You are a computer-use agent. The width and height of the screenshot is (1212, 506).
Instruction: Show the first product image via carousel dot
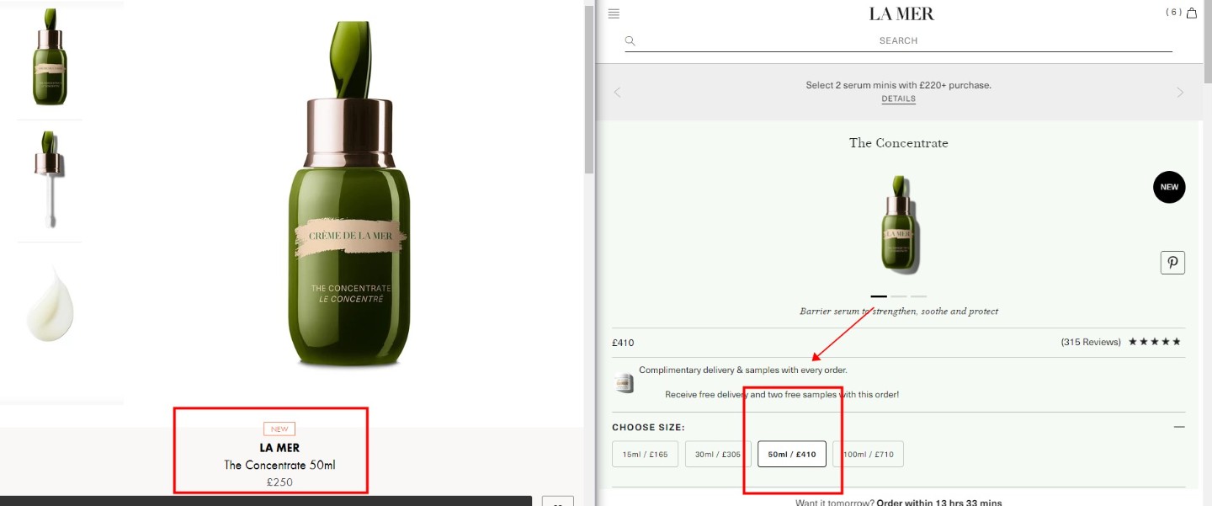click(x=879, y=296)
